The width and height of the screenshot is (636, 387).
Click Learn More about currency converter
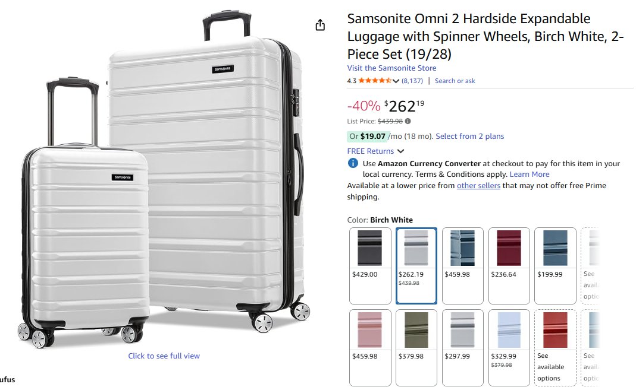pyautogui.click(x=530, y=175)
